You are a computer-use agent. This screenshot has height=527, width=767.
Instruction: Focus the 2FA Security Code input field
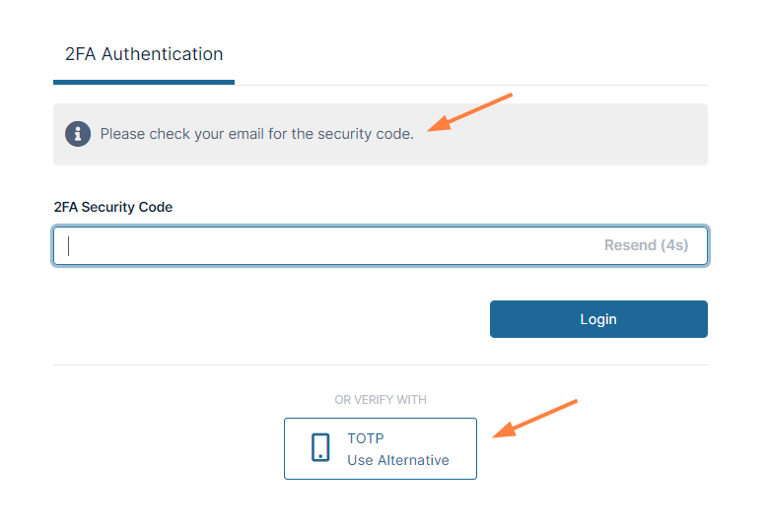pos(325,246)
